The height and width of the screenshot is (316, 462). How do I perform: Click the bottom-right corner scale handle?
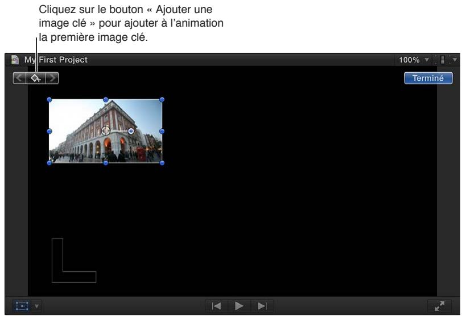(x=162, y=163)
